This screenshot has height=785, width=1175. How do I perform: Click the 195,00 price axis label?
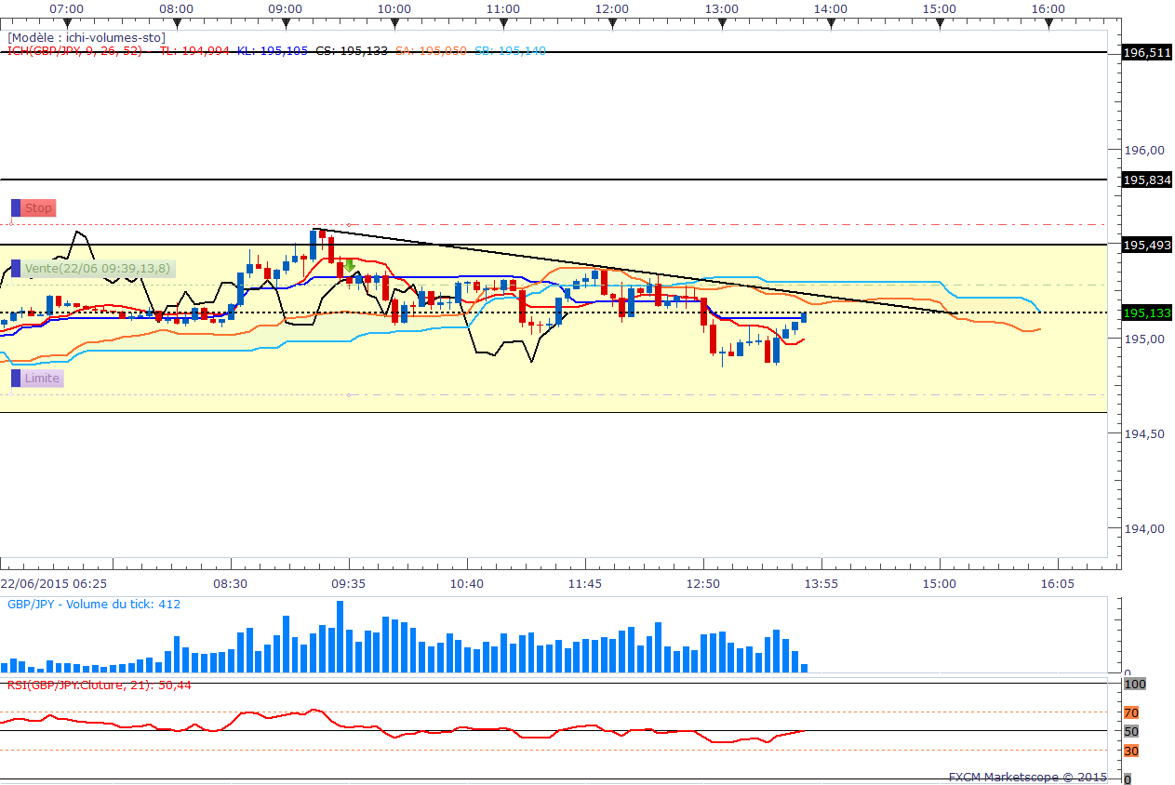pyautogui.click(x=1145, y=339)
